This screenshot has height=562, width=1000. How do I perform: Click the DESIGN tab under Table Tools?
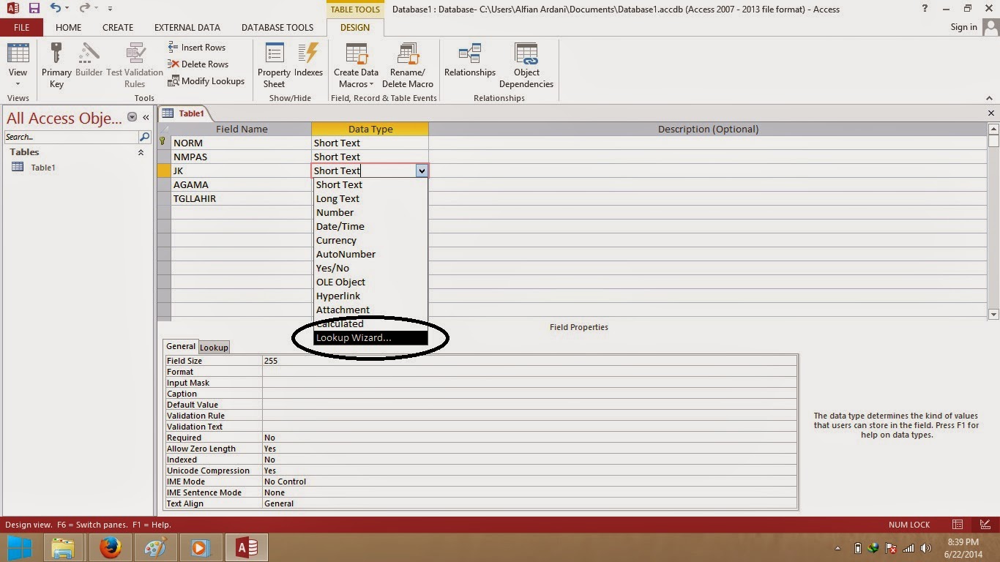tap(355, 27)
